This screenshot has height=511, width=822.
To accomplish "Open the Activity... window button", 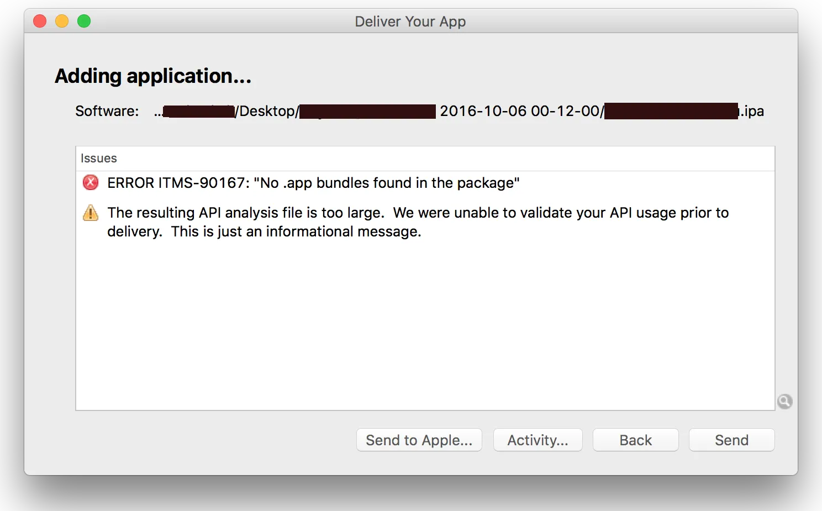I will (538, 440).
